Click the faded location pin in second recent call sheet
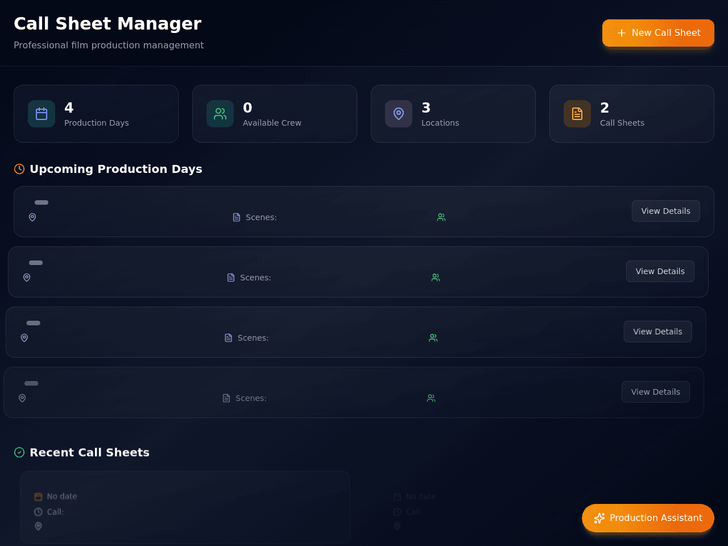Viewport: 728px width, 546px height. tap(397, 526)
